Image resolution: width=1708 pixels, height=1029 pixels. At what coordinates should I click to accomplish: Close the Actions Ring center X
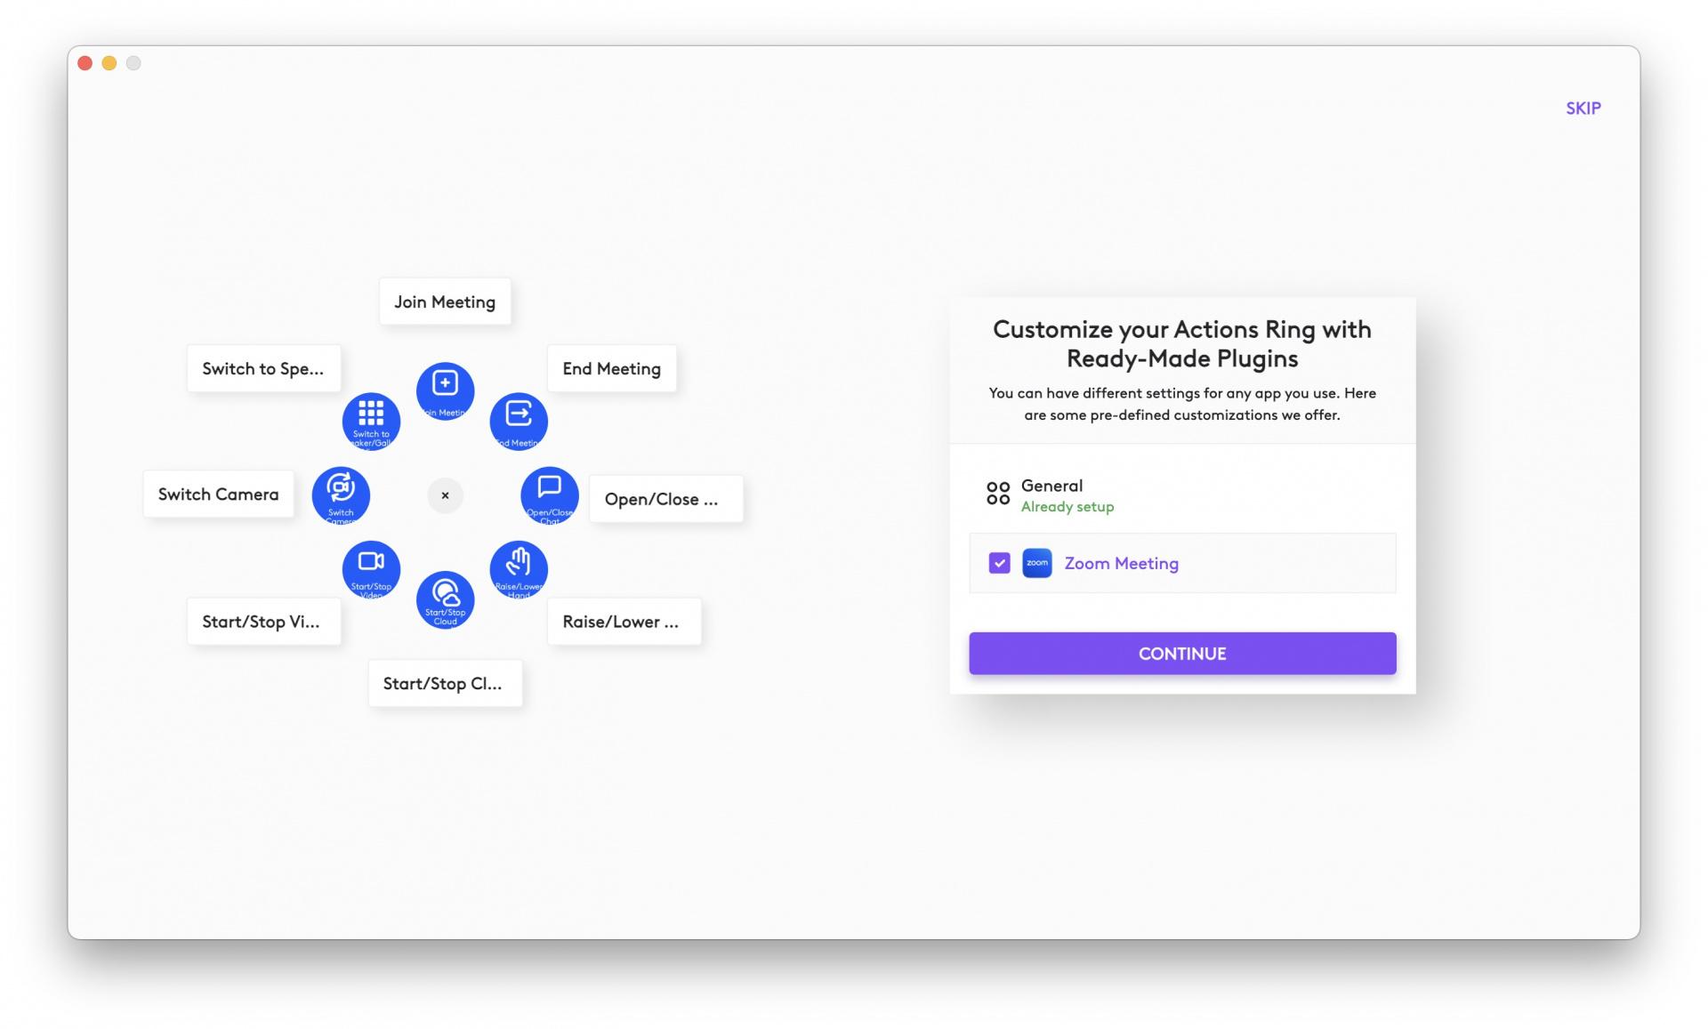click(445, 495)
